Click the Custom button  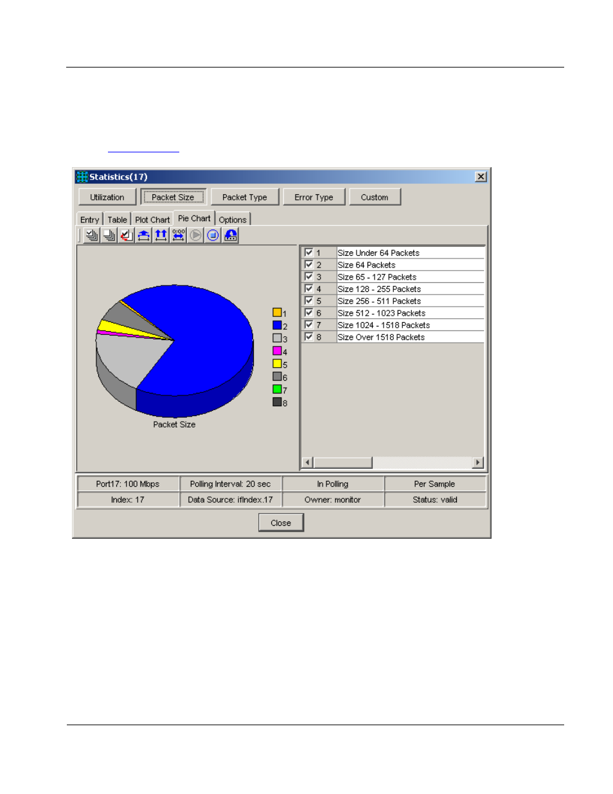(375, 197)
